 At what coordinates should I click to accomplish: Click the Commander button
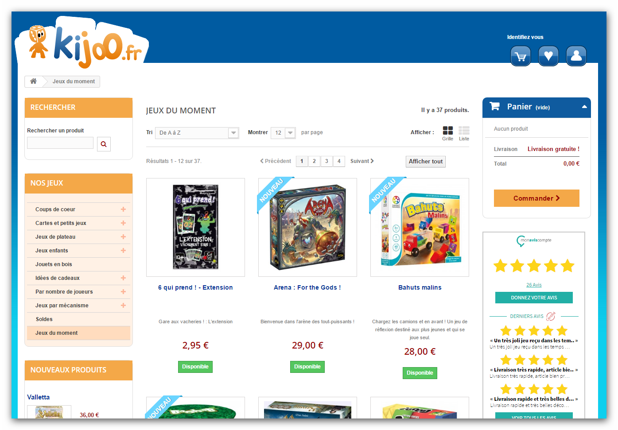point(536,198)
